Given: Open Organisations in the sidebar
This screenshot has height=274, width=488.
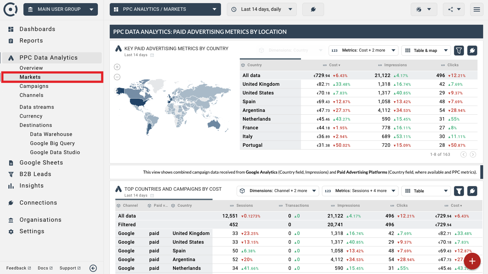Looking at the screenshot, I should 41,220.
